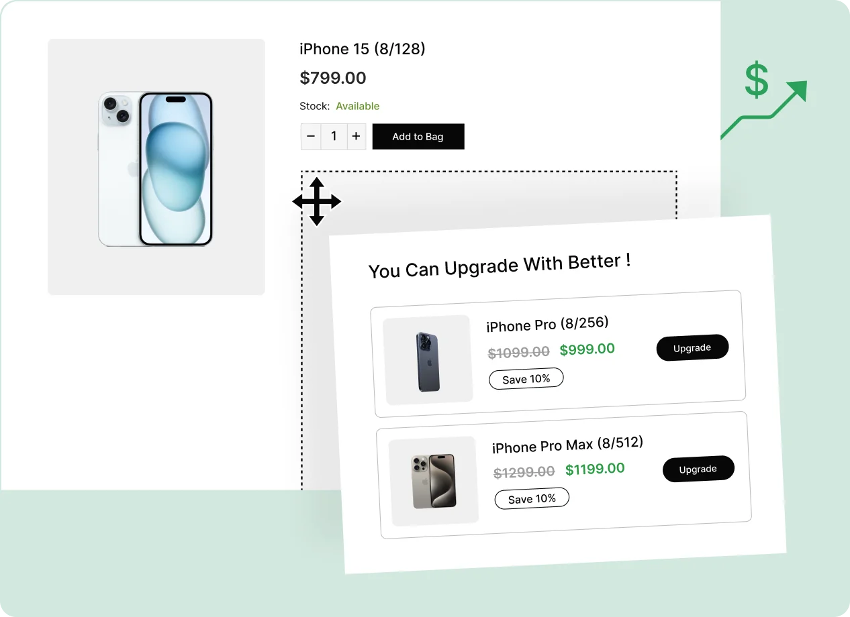850x617 pixels.
Task: Click the $799.00 price text
Action: [x=333, y=78]
